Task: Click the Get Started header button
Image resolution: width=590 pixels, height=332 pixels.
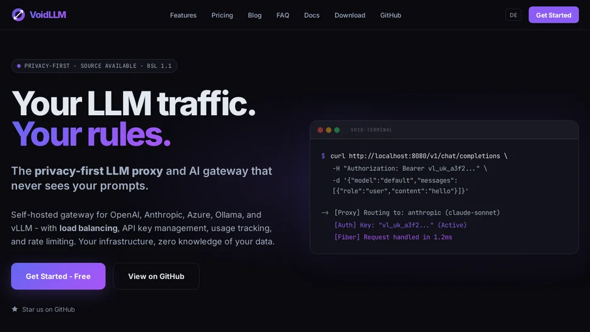Action: 553,15
